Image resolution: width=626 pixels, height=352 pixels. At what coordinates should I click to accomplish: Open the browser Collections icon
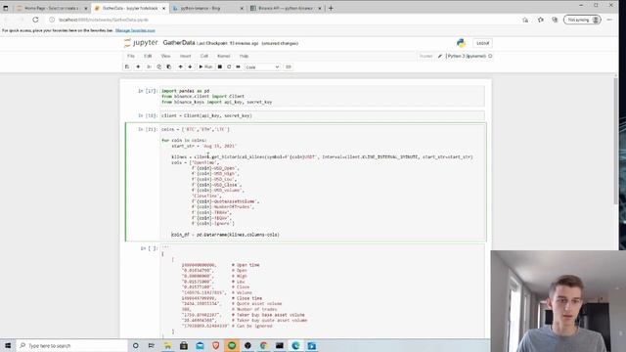click(555, 20)
